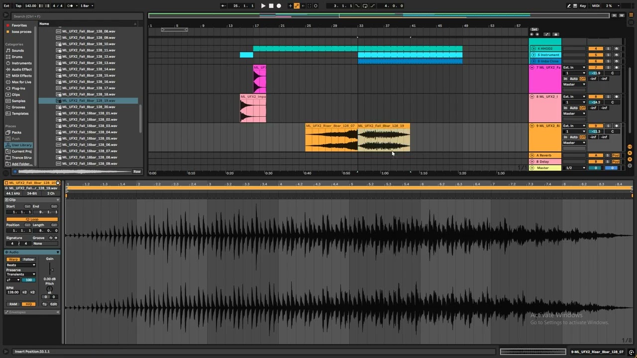Viewport: 637px width, 358px height.
Task: Click the clip reverse arrows button
Action: [x=44, y=304]
